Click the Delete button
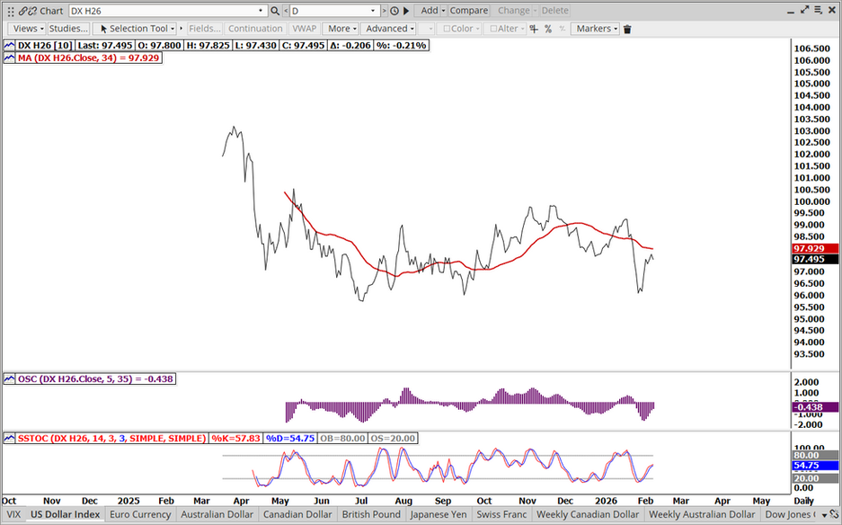 [x=554, y=11]
